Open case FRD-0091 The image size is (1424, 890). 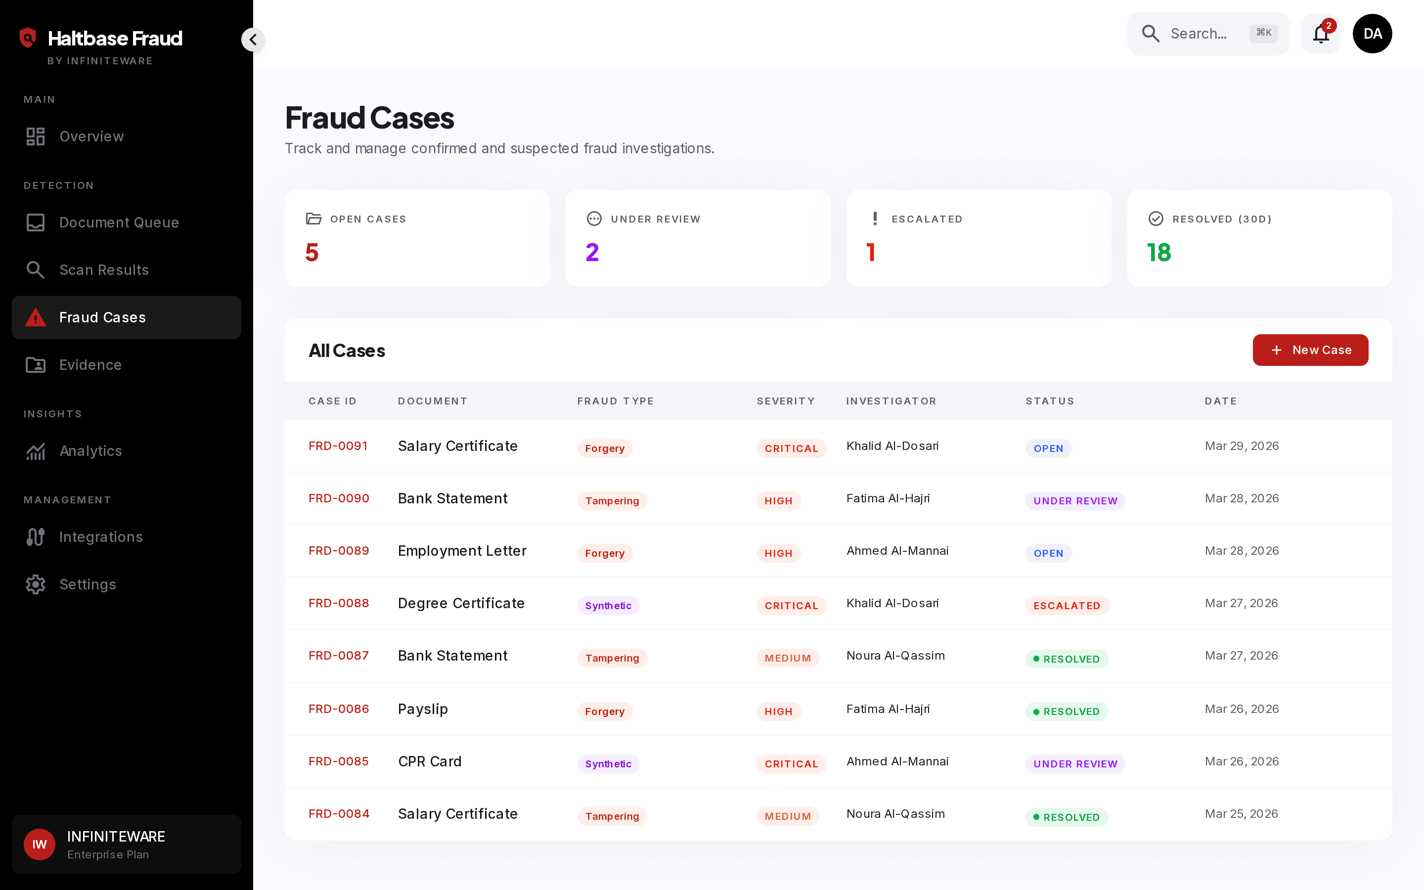(338, 446)
